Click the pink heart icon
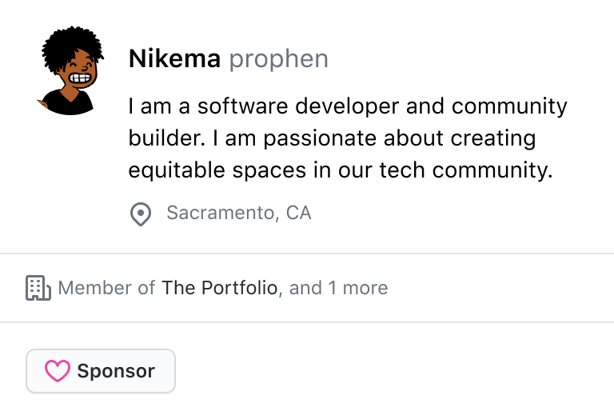 point(57,371)
